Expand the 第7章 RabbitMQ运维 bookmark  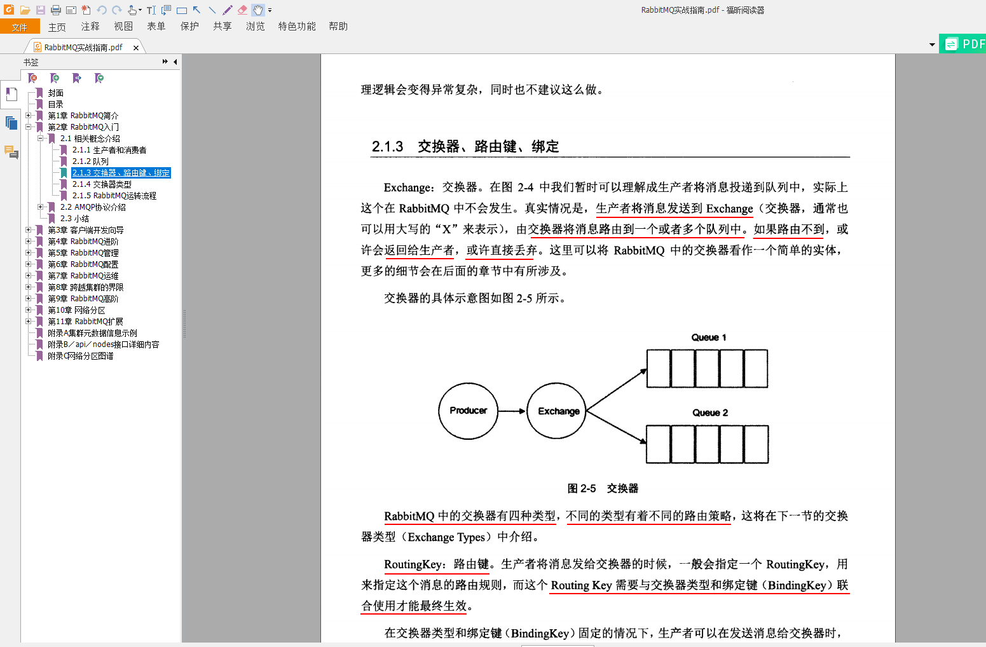(28, 276)
